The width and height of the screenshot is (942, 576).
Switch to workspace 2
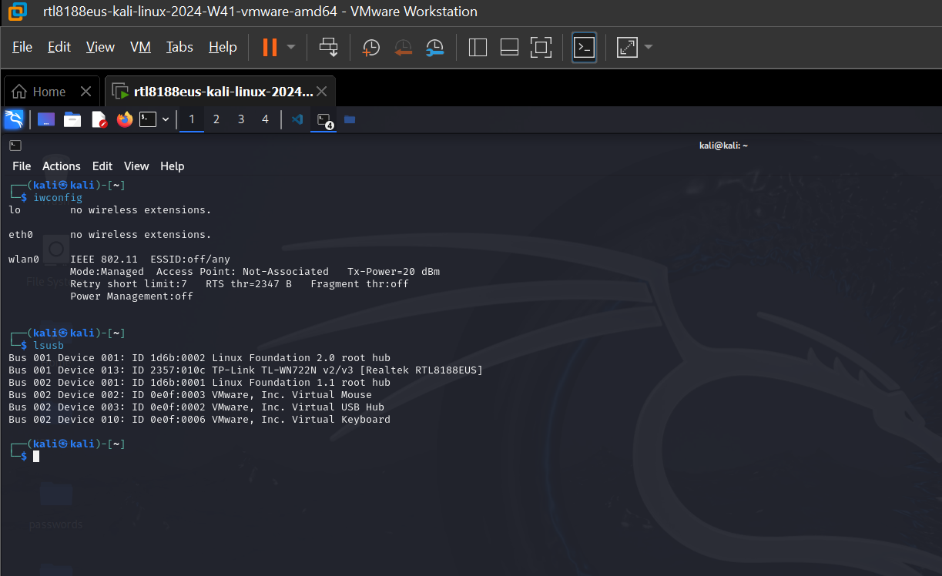point(216,119)
